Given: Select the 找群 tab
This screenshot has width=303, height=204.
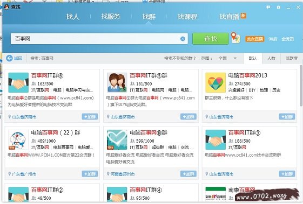Looking at the screenshot, I should [x=149, y=17].
